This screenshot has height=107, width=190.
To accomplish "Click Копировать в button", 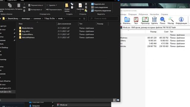I will click(35, 10).
